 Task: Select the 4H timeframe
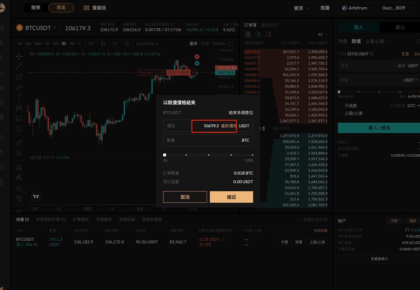point(55,43)
